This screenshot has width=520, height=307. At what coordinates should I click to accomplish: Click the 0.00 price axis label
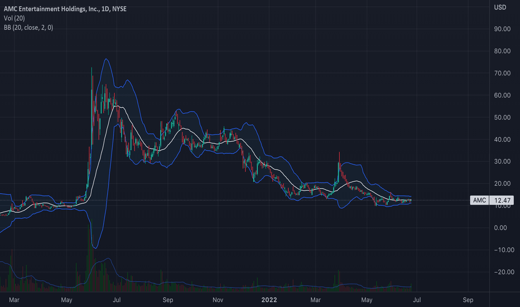[x=500, y=228]
